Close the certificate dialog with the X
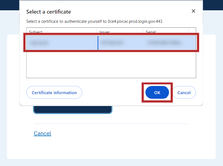 (x=193, y=11)
